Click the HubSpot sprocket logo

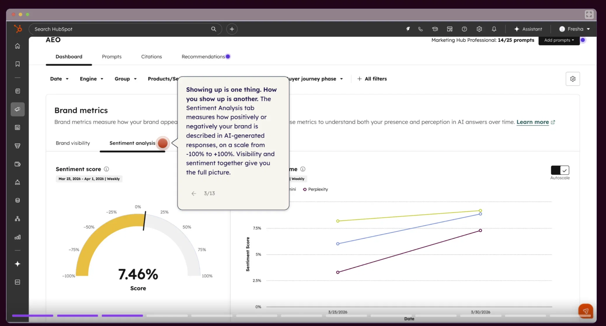coord(18,29)
